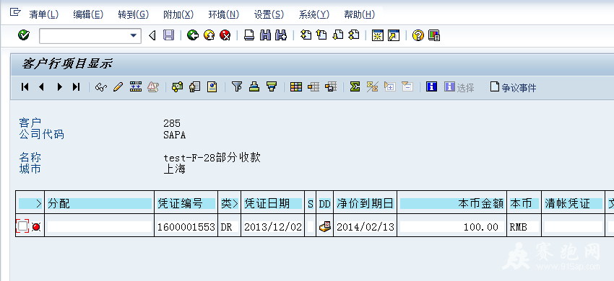Click the Set filter funnel icon
Image resolution: width=614 pixels, height=281 pixels.
236,86
